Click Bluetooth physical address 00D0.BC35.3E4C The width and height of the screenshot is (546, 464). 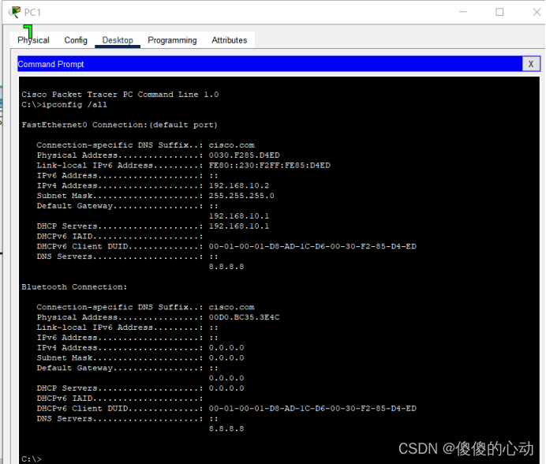point(244,317)
